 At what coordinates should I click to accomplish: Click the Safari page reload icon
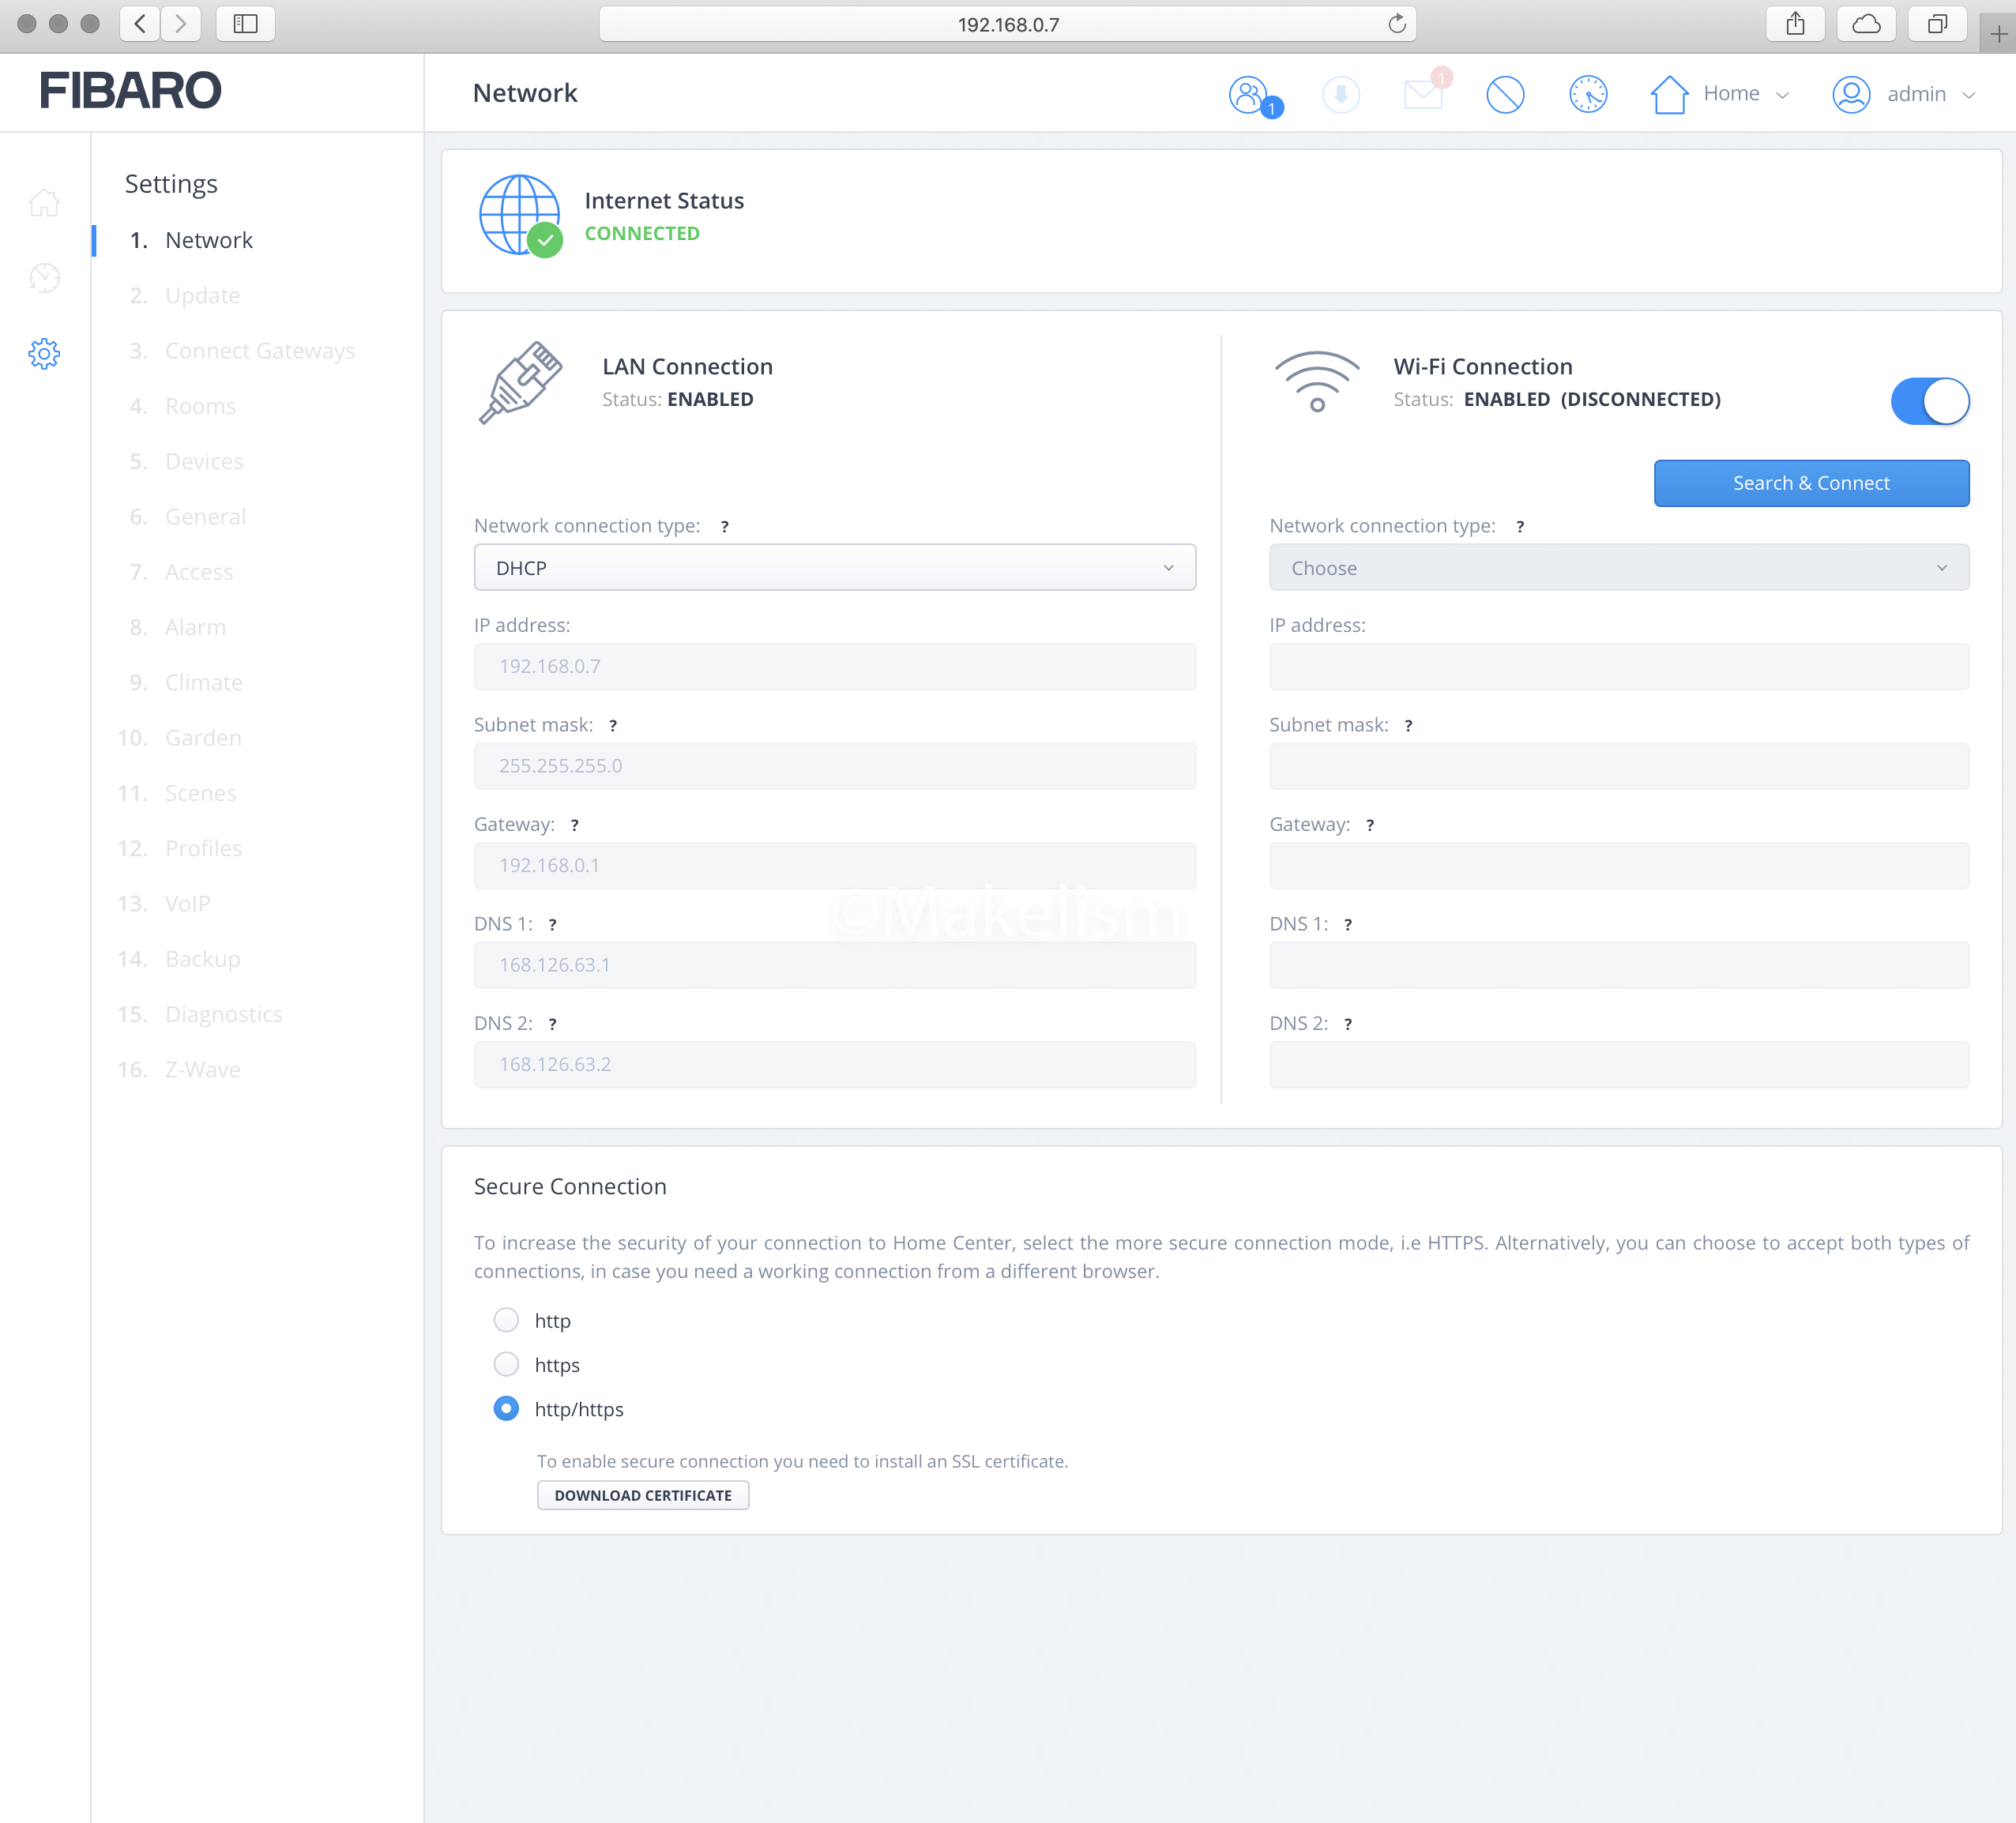click(x=1396, y=24)
